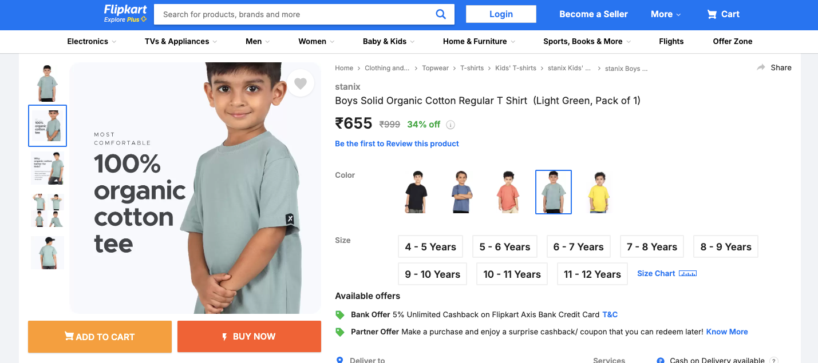Click the discount info icon
The image size is (818, 363).
[451, 125]
